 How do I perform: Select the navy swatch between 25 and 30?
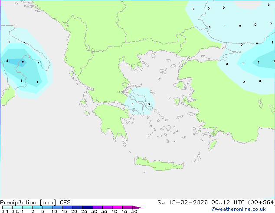point(88,207)
